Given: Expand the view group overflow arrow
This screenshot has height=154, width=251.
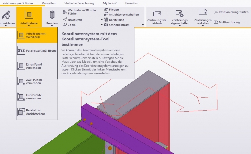Looking at the screenshot, I should (143, 25).
